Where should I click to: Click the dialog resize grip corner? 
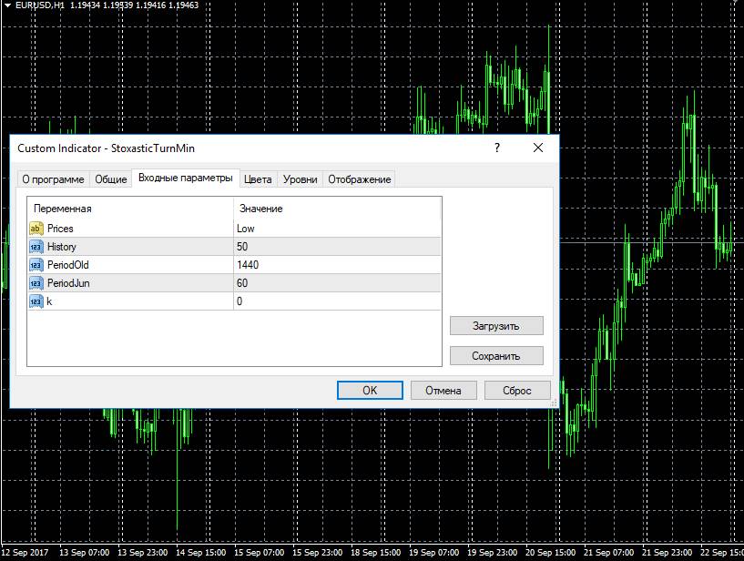[x=554, y=403]
